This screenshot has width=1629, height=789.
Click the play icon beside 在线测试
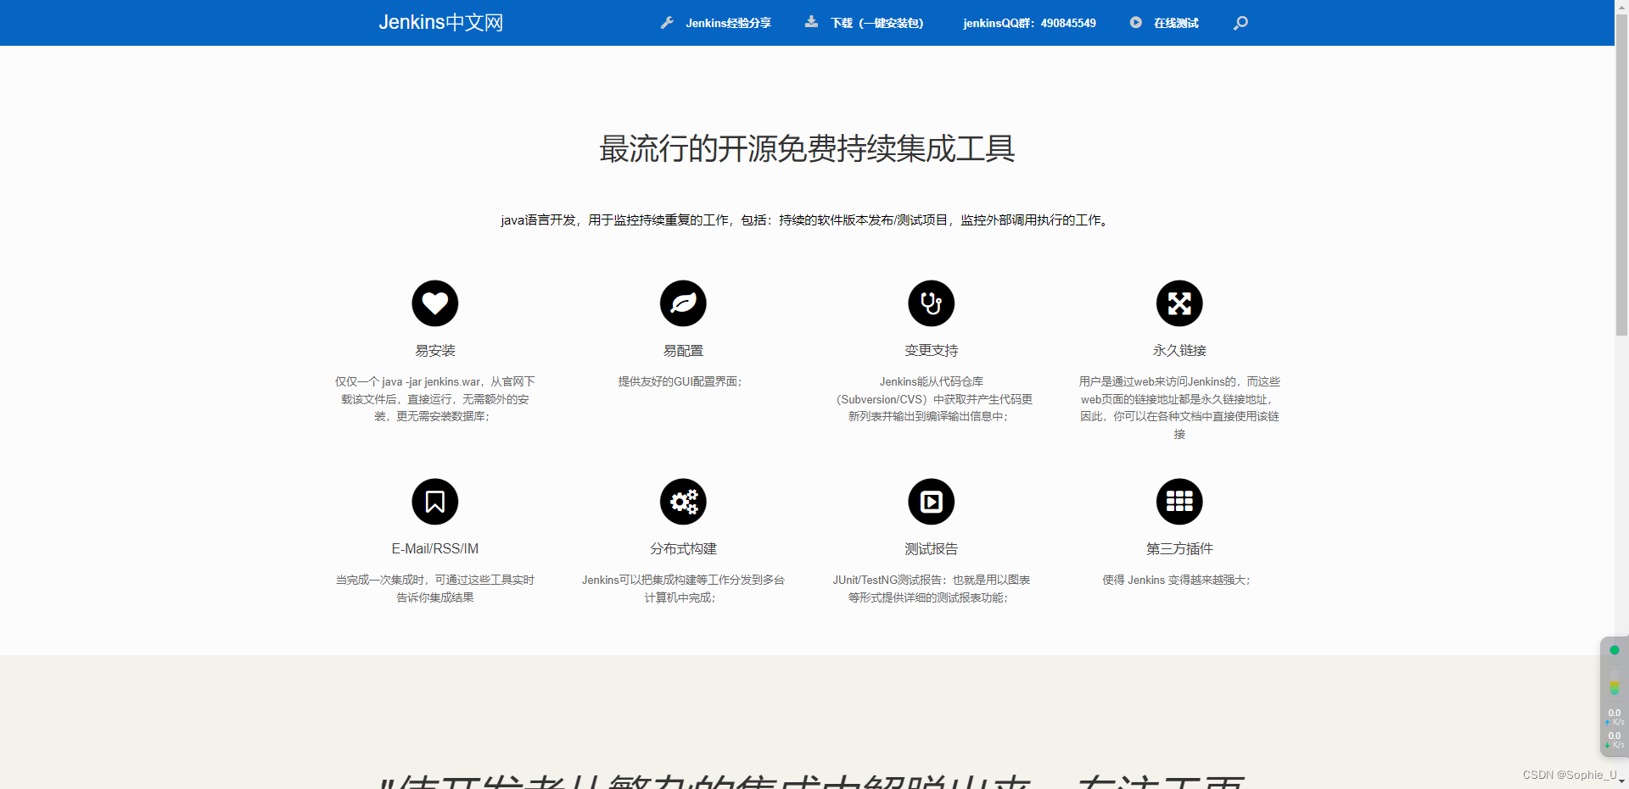coord(1135,22)
